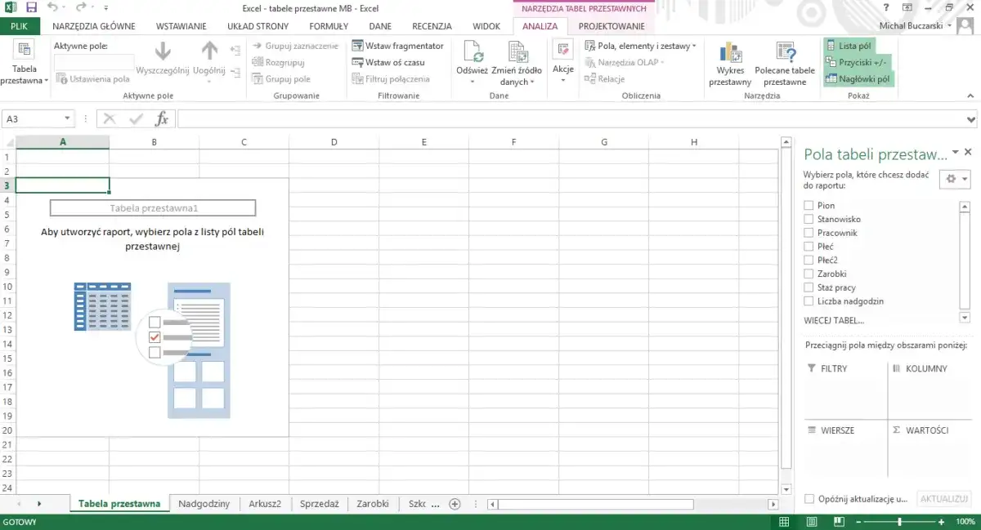Open Pola, elementy i zestawy dropdown

(641, 46)
